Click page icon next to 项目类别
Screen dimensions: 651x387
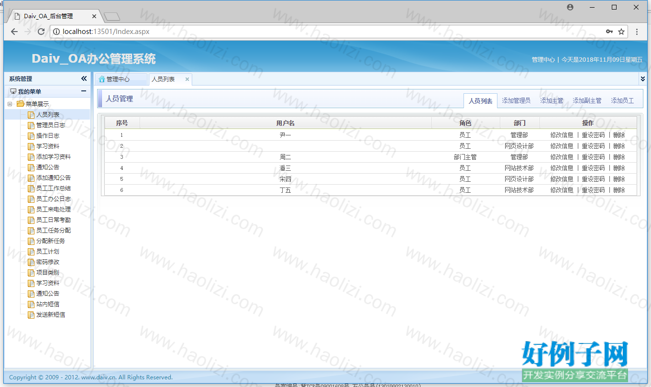click(31, 273)
